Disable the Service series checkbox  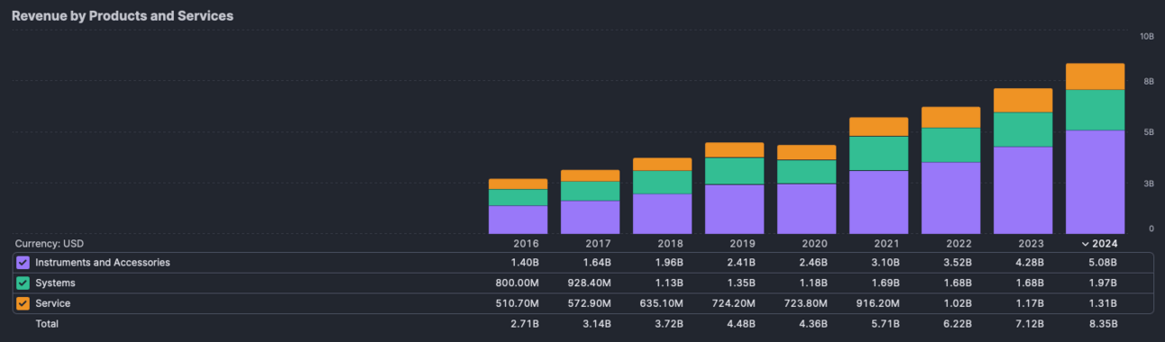point(23,303)
